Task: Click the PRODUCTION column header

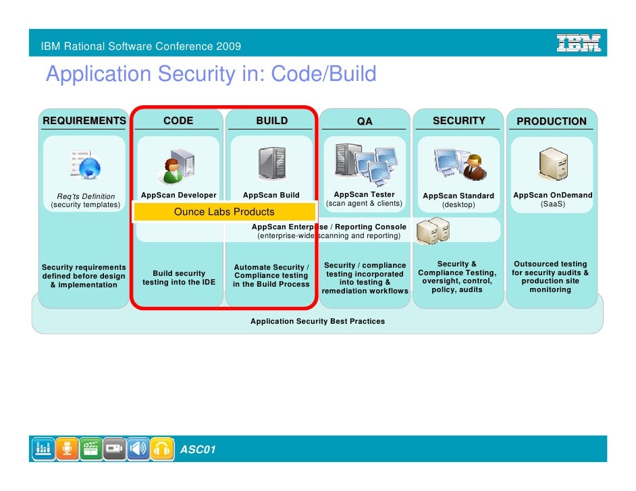Action: pyautogui.click(x=552, y=121)
